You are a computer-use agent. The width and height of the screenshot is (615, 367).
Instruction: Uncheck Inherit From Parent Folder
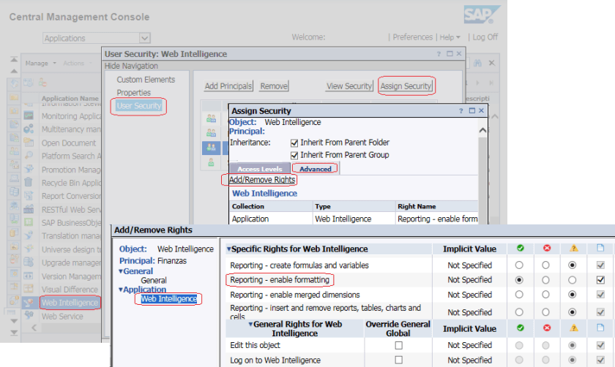click(295, 143)
